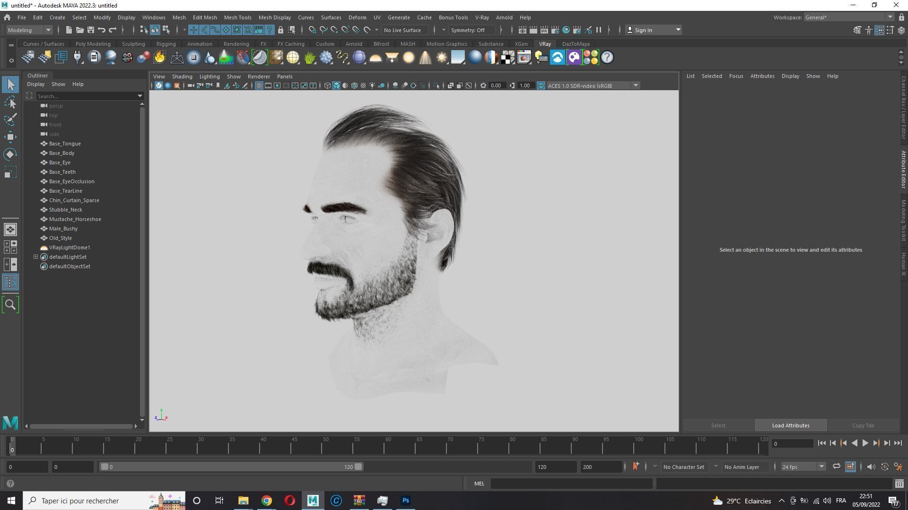
Task: Open the Mesh Tools menu
Action: tap(237, 17)
